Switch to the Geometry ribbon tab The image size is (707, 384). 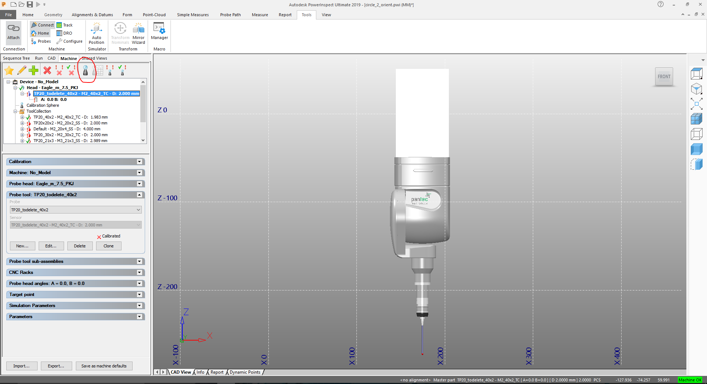coord(53,15)
